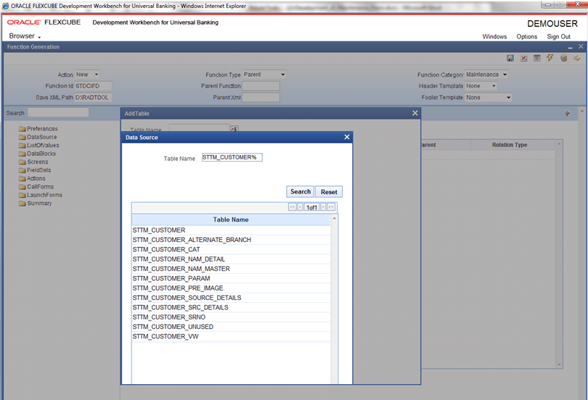The image size is (588, 400).
Task: Open the Browser menu dropdown
Action: coord(25,36)
